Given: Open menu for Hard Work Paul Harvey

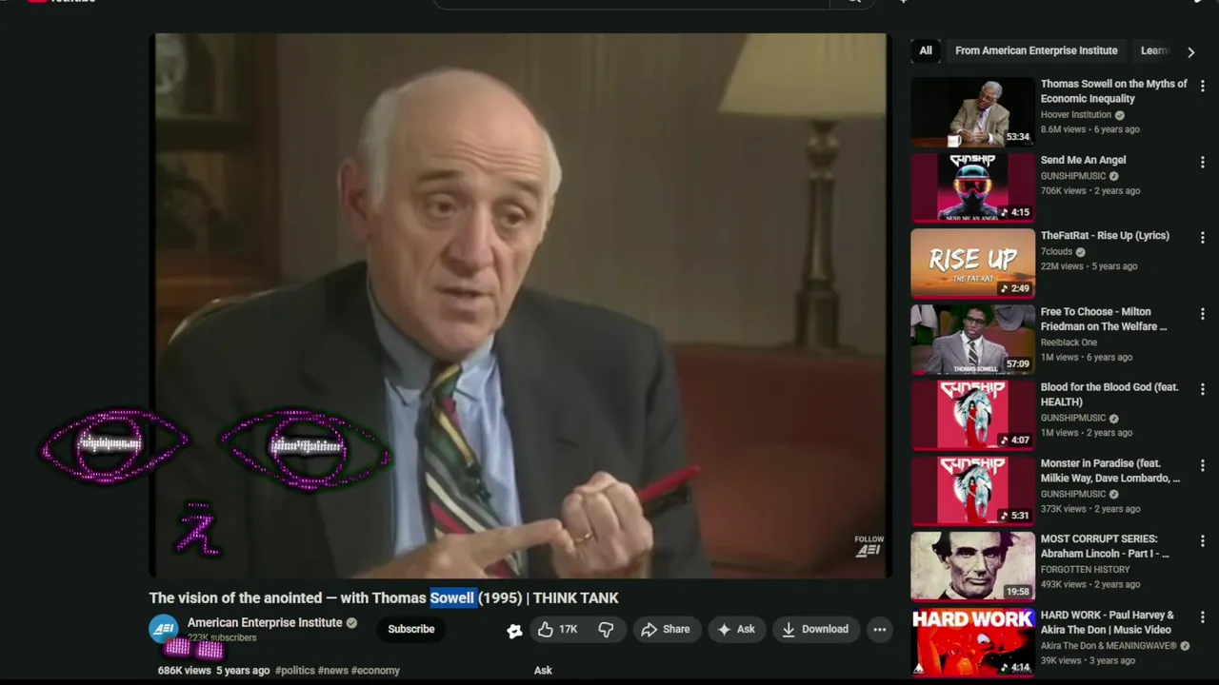Looking at the screenshot, I should tap(1202, 616).
